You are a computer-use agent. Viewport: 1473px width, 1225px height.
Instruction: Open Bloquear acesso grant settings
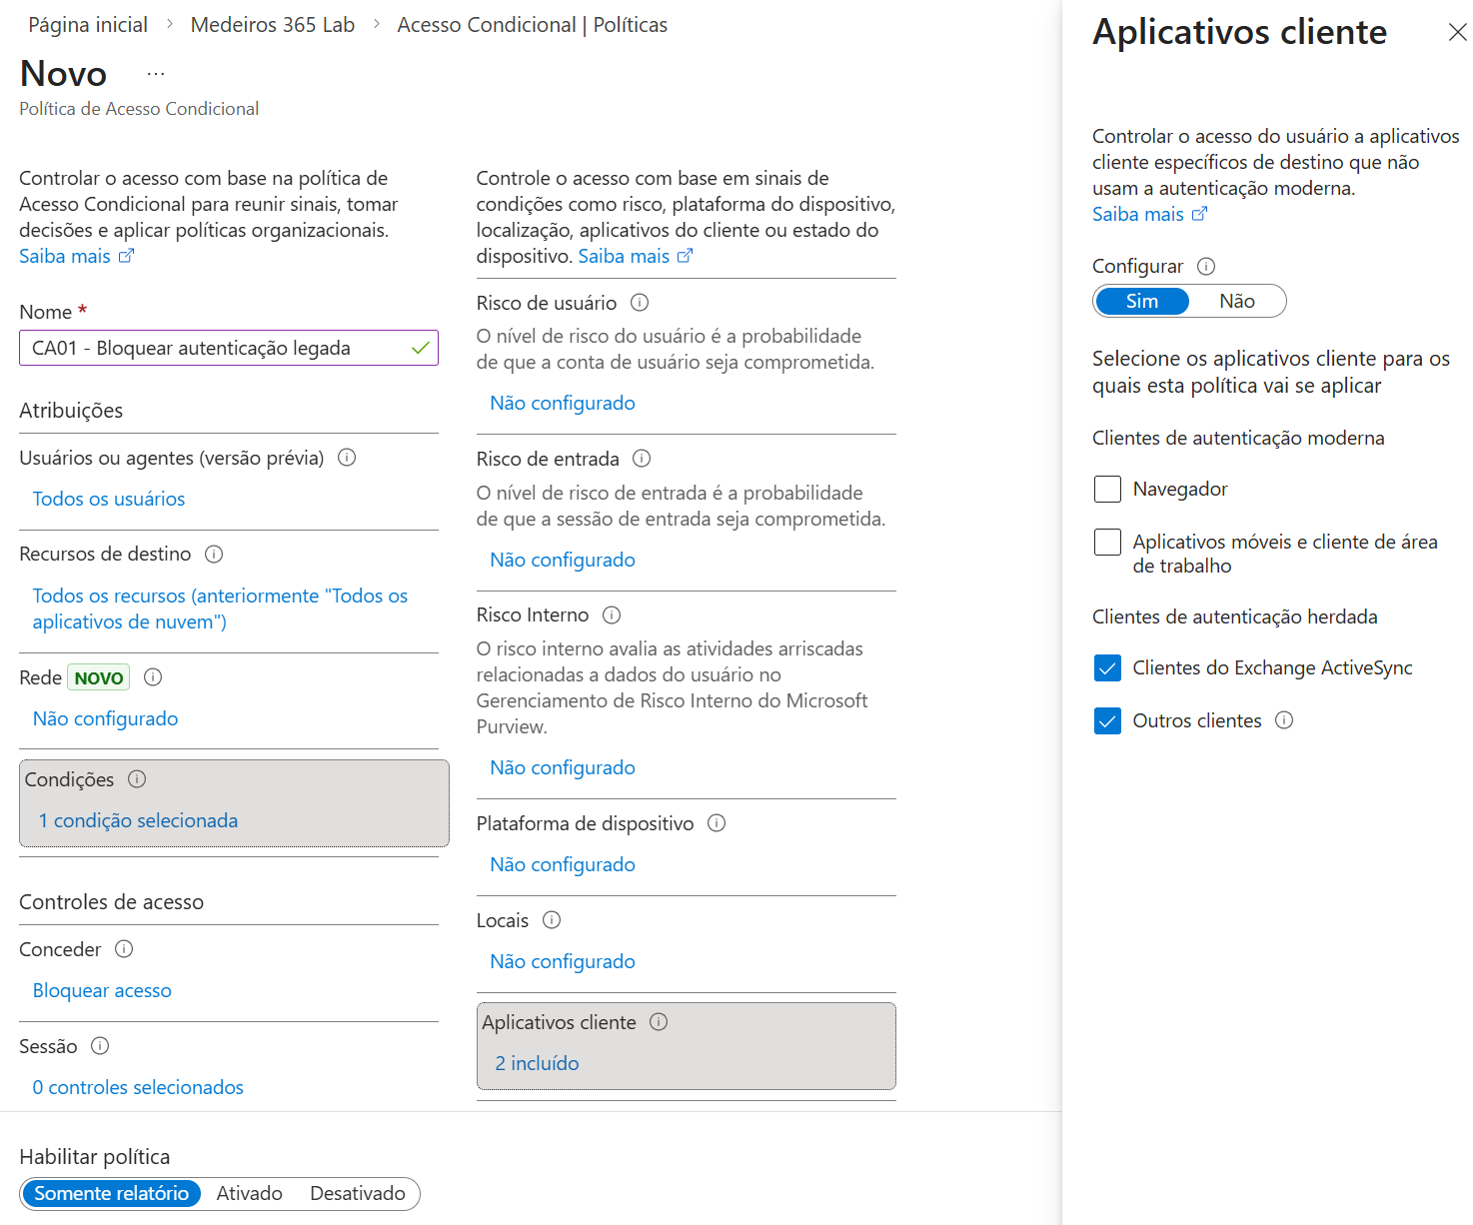coord(102,990)
